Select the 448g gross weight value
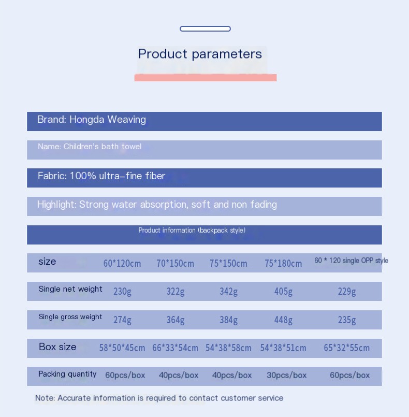The height and width of the screenshot is (417, 409). click(283, 320)
